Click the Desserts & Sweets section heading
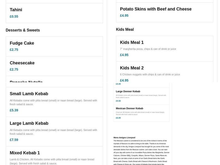This screenshot has height=165, width=220. pos(23,30)
